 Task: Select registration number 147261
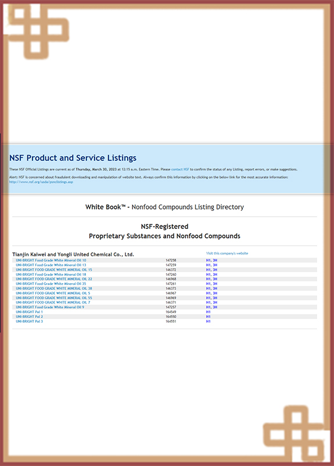171,284
